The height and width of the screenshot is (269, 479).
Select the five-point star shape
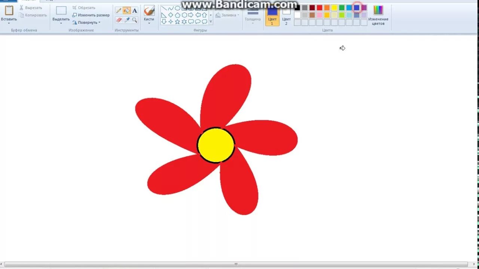pyautogui.click(x=177, y=22)
